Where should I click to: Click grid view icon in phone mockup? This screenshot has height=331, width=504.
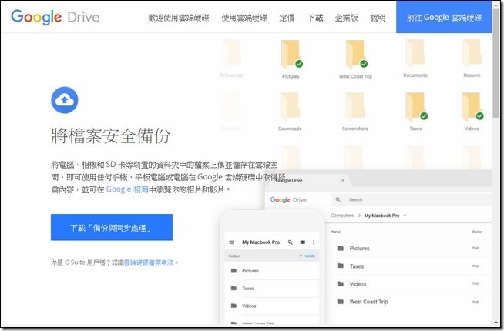pyautogui.click(x=302, y=242)
